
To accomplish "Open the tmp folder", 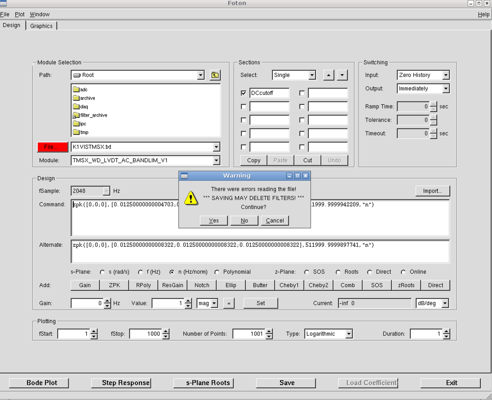I will tap(80, 132).
